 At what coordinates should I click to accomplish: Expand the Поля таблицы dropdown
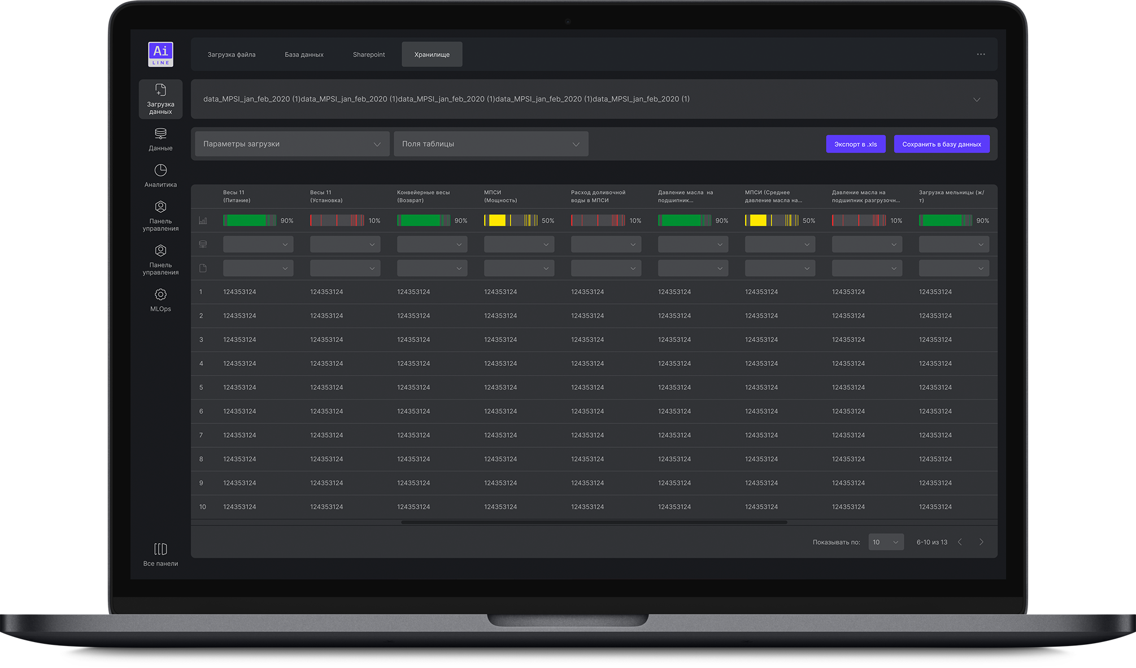(x=491, y=144)
